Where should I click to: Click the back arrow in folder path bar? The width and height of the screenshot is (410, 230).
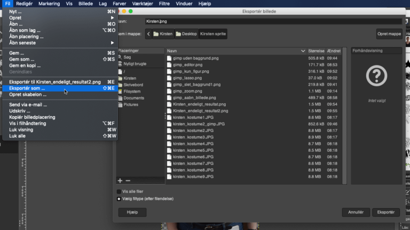coord(148,34)
